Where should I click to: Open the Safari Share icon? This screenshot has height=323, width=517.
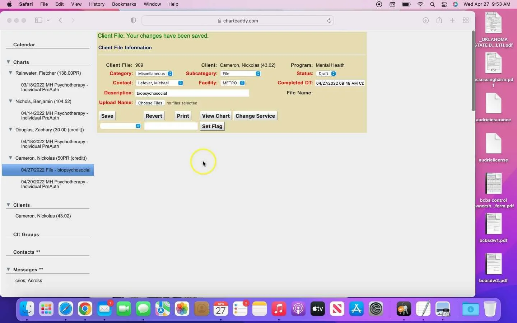[x=439, y=20]
